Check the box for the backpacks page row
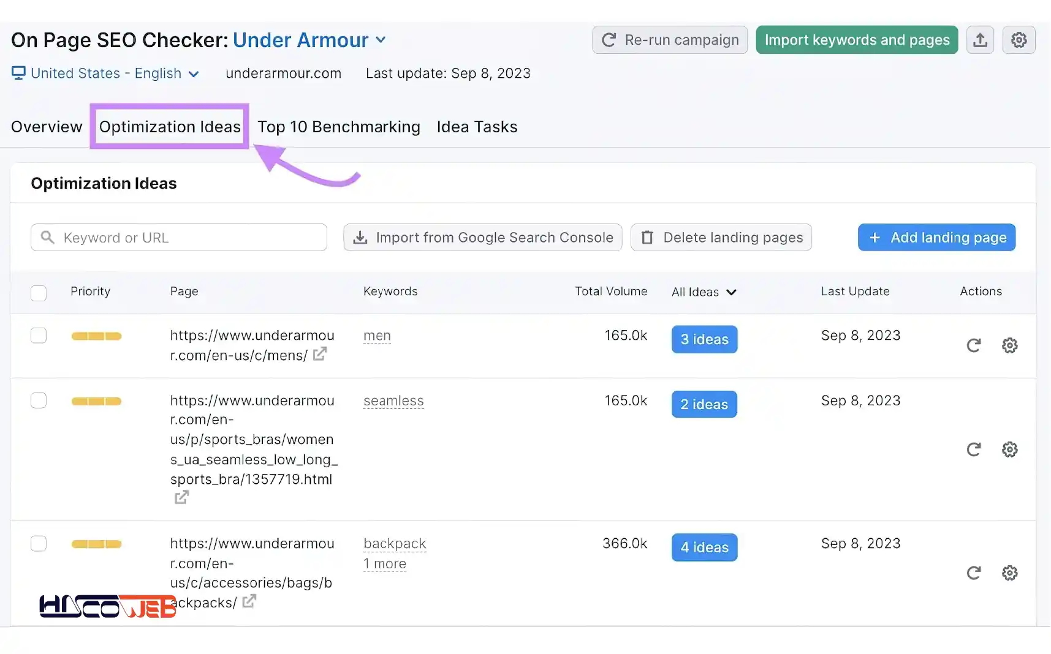The height and width of the screenshot is (654, 1051). 39,544
